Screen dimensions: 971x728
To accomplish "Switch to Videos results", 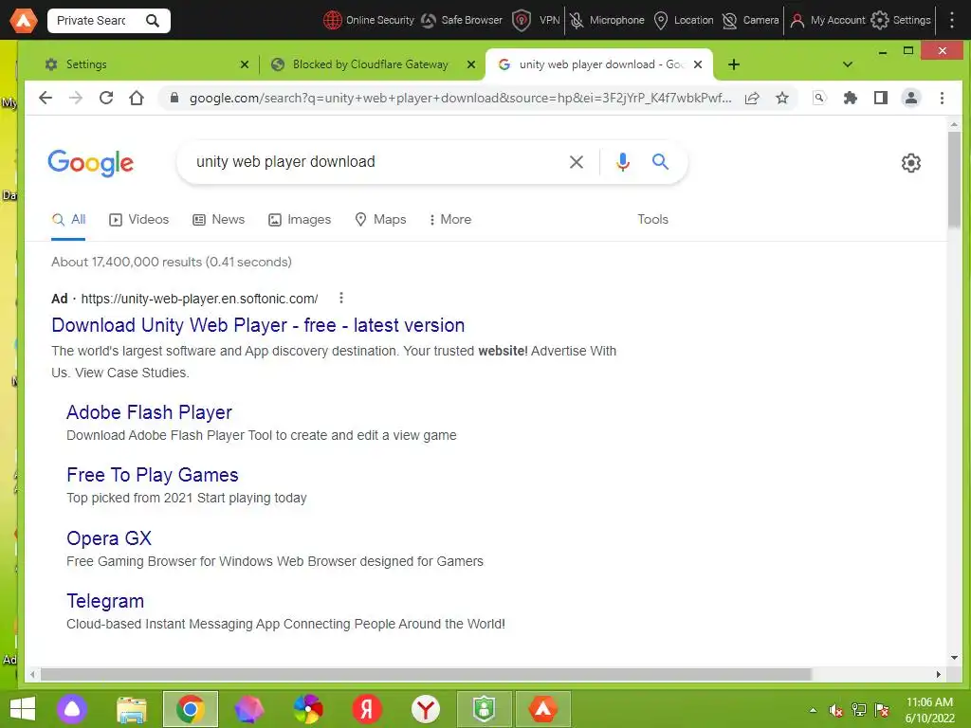I will point(138,219).
